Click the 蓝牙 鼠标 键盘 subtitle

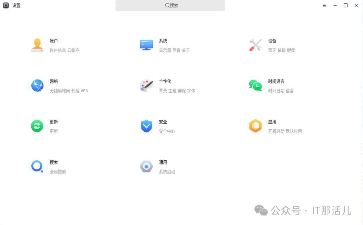[x=282, y=50]
